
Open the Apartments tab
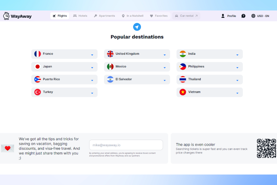pos(104,16)
